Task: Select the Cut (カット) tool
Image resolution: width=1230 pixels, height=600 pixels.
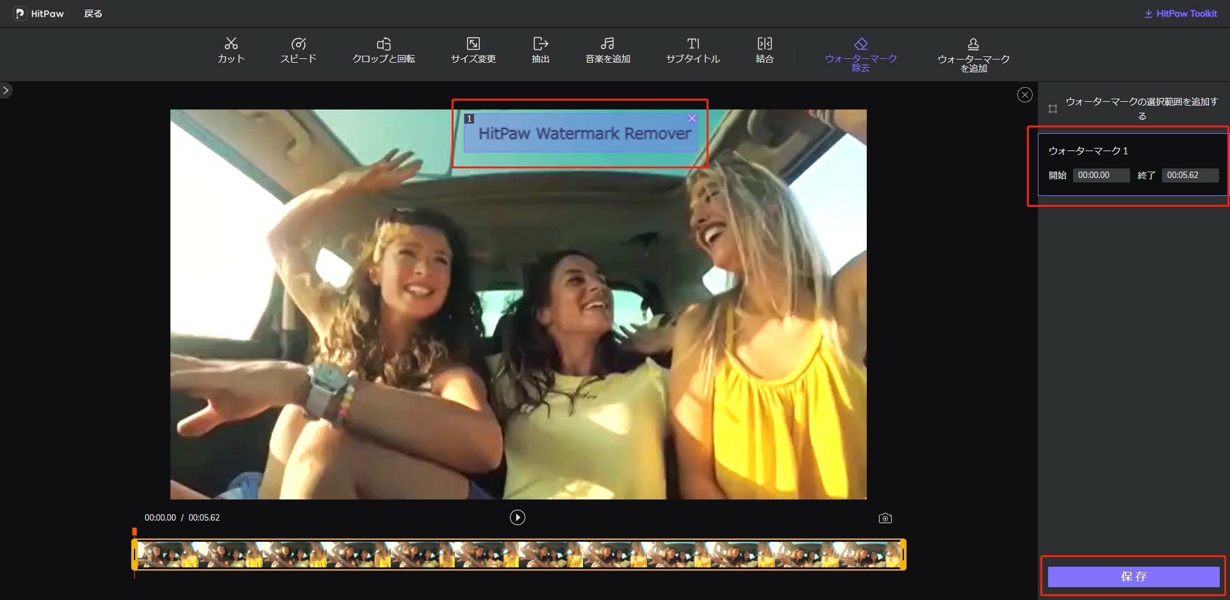Action: pos(231,51)
